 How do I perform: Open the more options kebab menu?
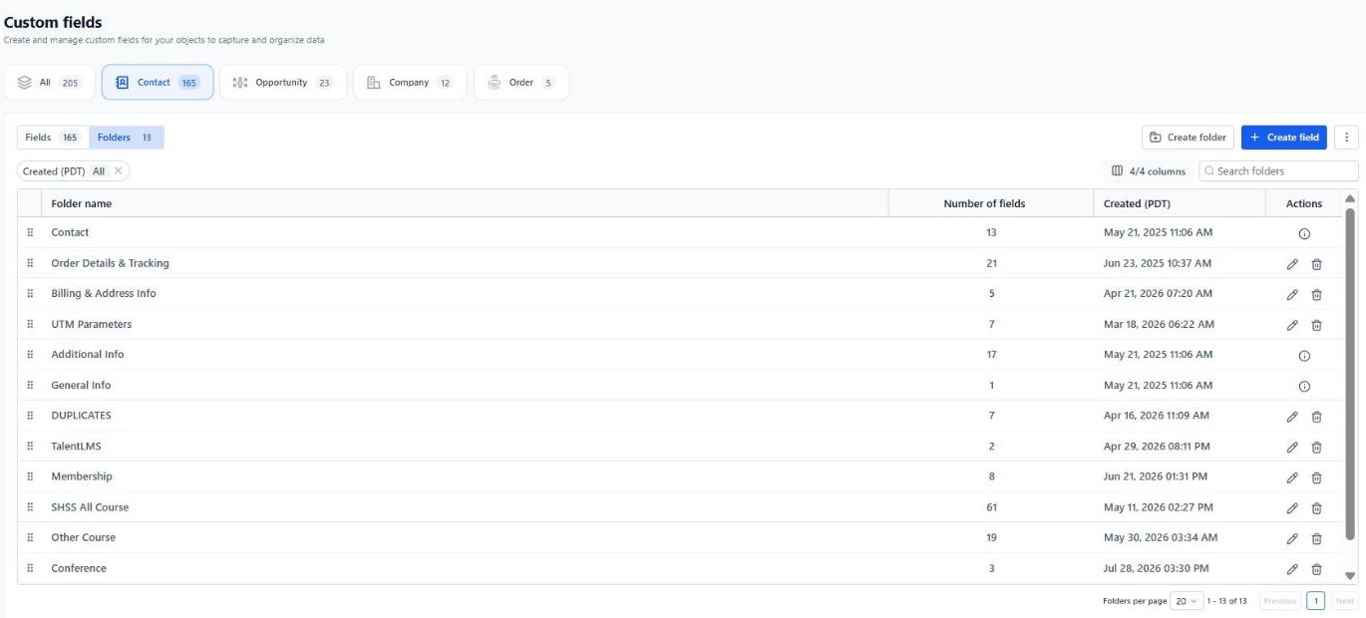tap(1346, 138)
